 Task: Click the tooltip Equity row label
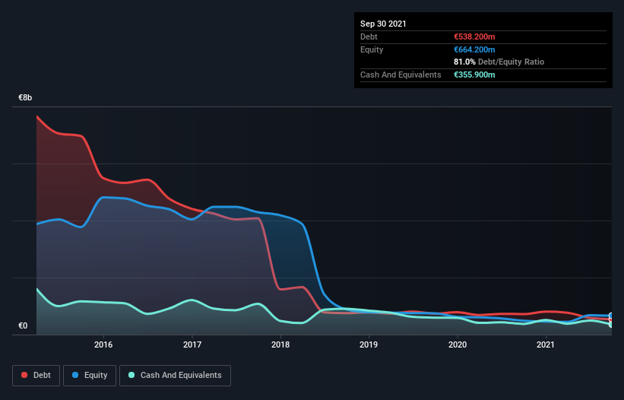coord(372,49)
